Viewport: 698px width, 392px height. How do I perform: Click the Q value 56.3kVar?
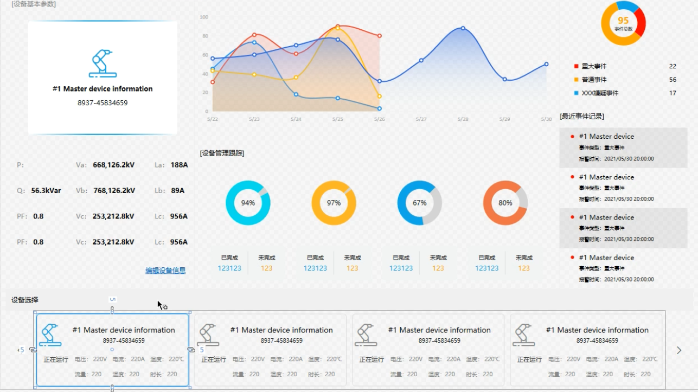tap(46, 190)
